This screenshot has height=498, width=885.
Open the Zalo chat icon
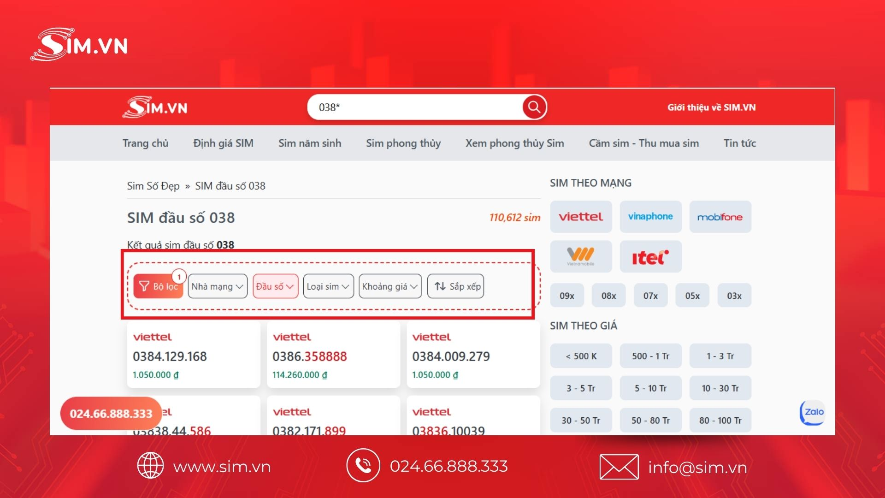tap(812, 413)
